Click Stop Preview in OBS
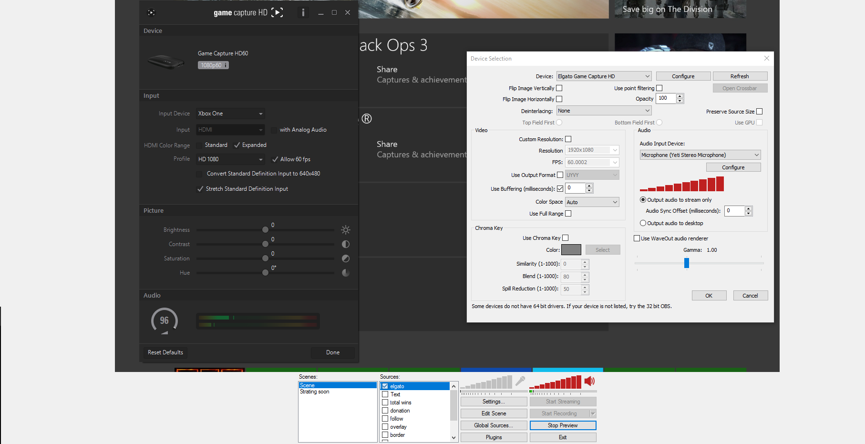865x444 pixels. (563, 425)
